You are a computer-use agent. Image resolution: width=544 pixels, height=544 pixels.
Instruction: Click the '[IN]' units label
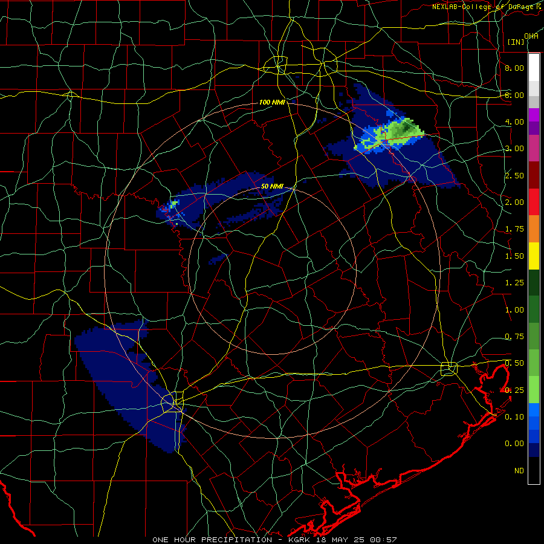(x=516, y=42)
